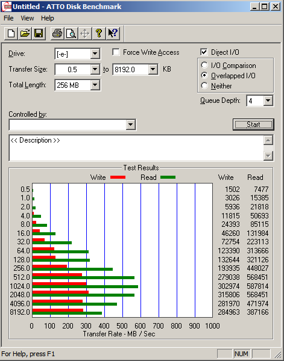Image resolution: width=284 pixels, height=361 pixels.
Task: Choose the Neither radio option
Action: pyautogui.click(x=204, y=85)
